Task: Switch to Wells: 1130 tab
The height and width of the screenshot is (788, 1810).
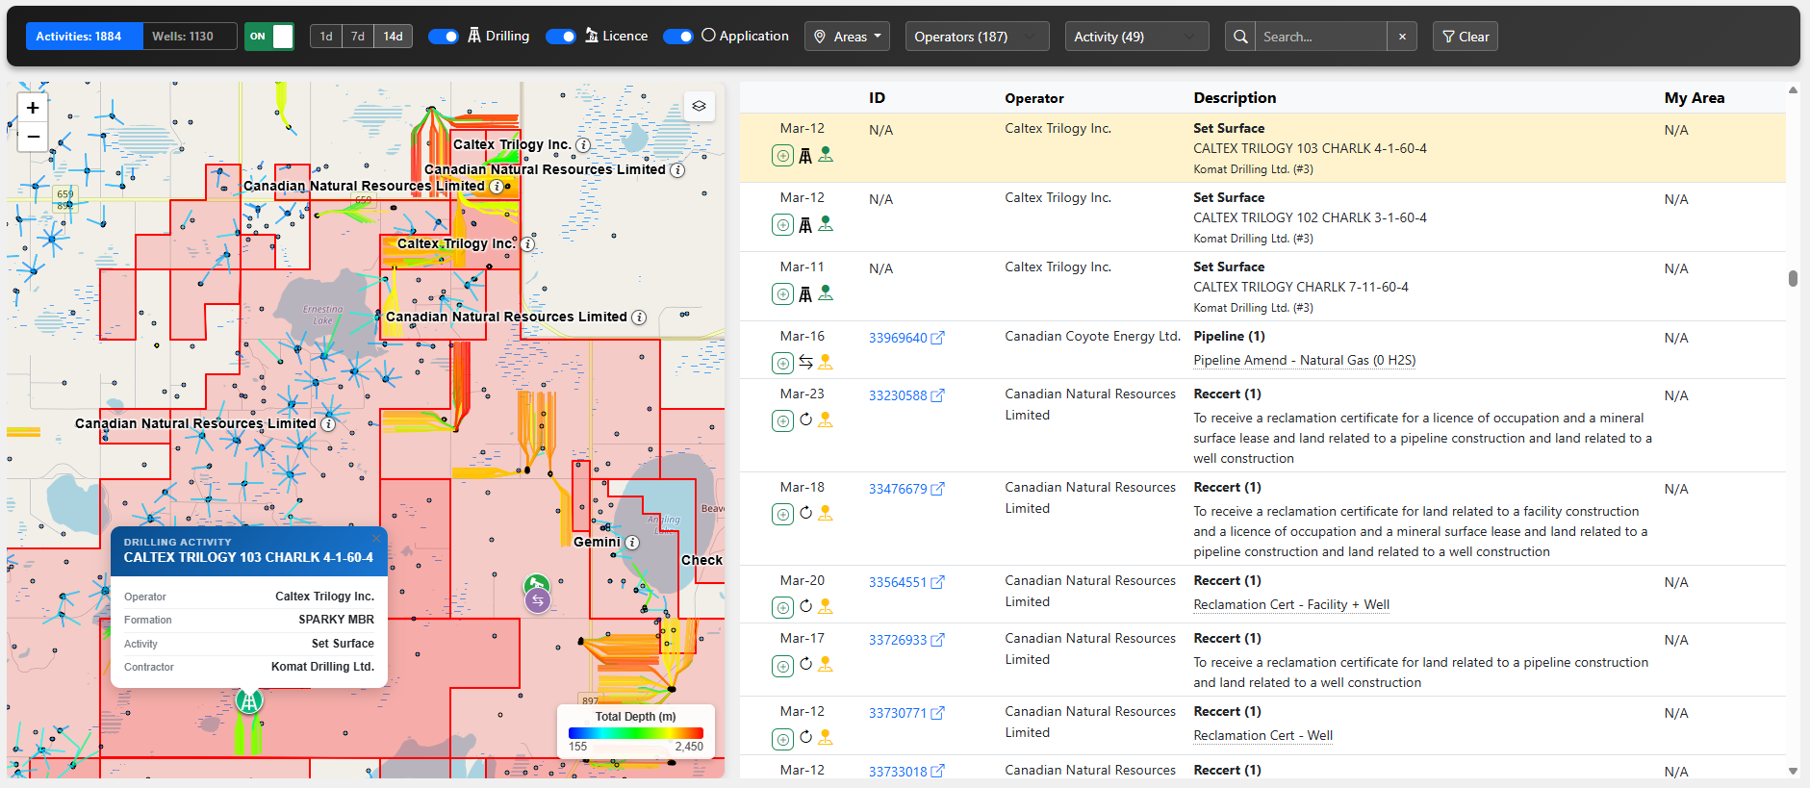Action: [x=190, y=37]
